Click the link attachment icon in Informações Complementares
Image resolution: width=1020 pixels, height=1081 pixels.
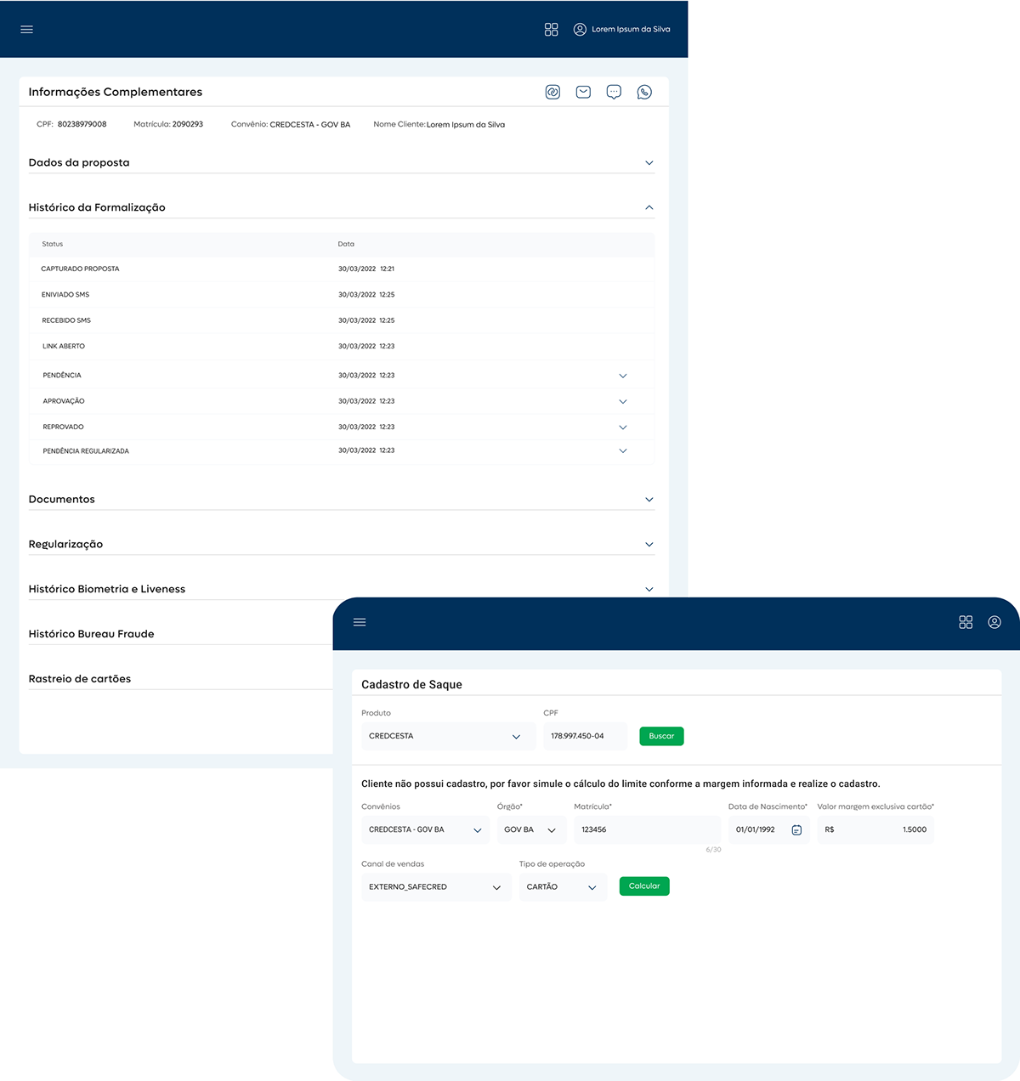552,92
